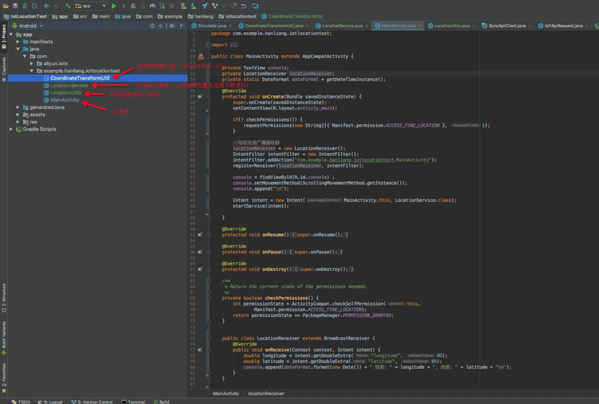This screenshot has width=599, height=404.
Task: Open the 7: Structure side panel
Action: 4,297
